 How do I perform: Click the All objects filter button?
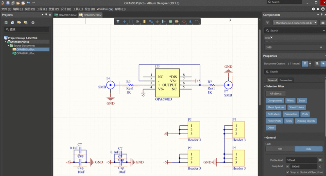(276, 94)
